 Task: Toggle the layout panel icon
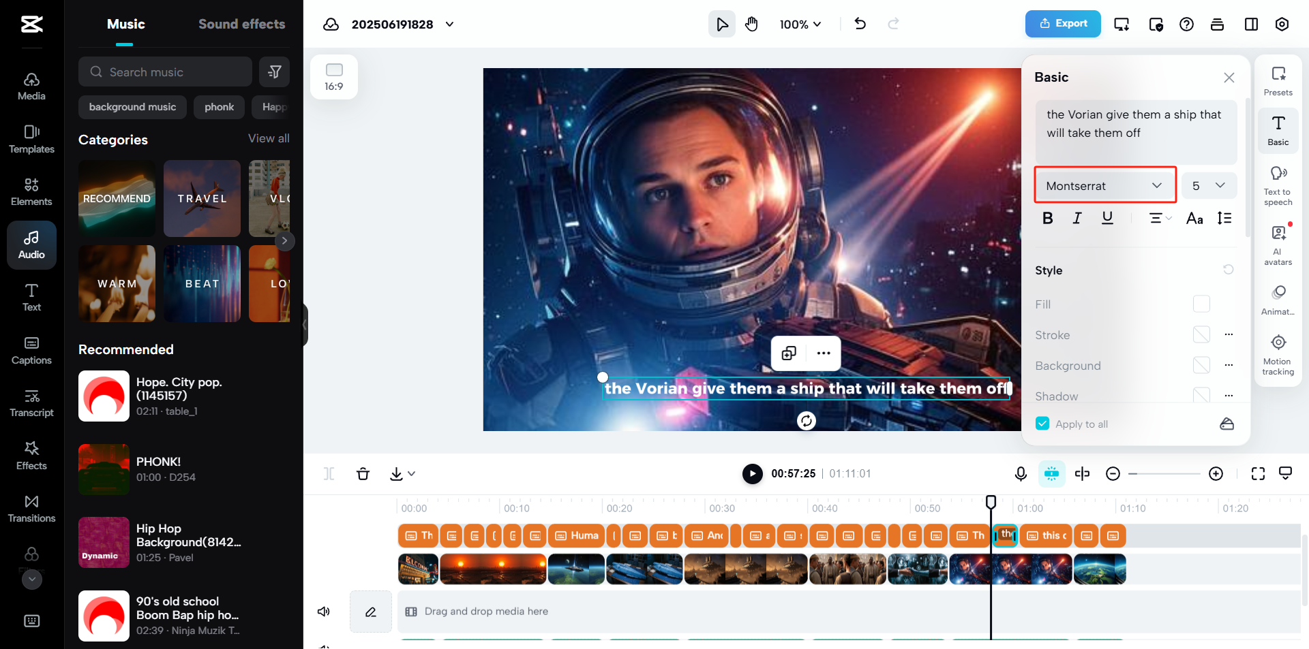(1251, 25)
